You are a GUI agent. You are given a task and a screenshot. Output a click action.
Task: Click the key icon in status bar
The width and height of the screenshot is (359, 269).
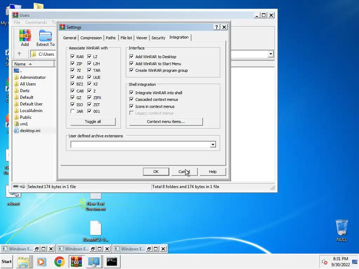[x=22, y=186]
